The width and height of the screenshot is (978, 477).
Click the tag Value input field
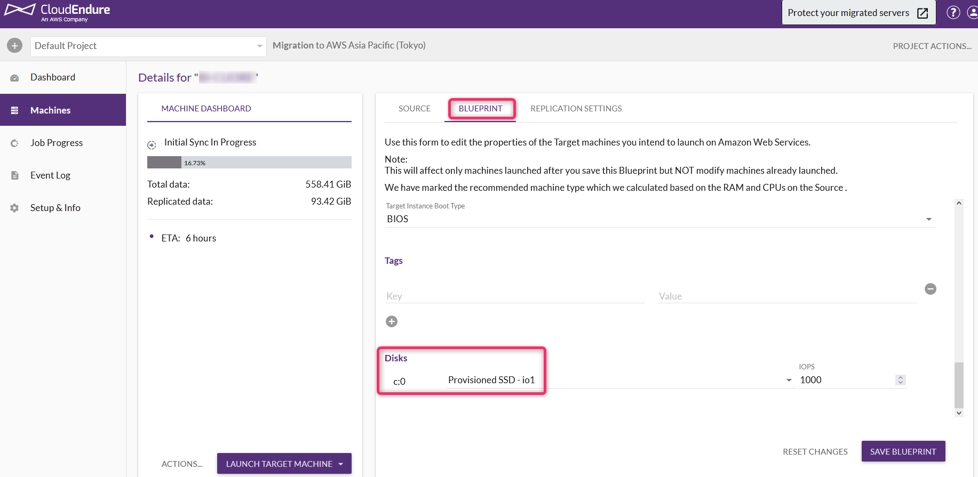[788, 296]
